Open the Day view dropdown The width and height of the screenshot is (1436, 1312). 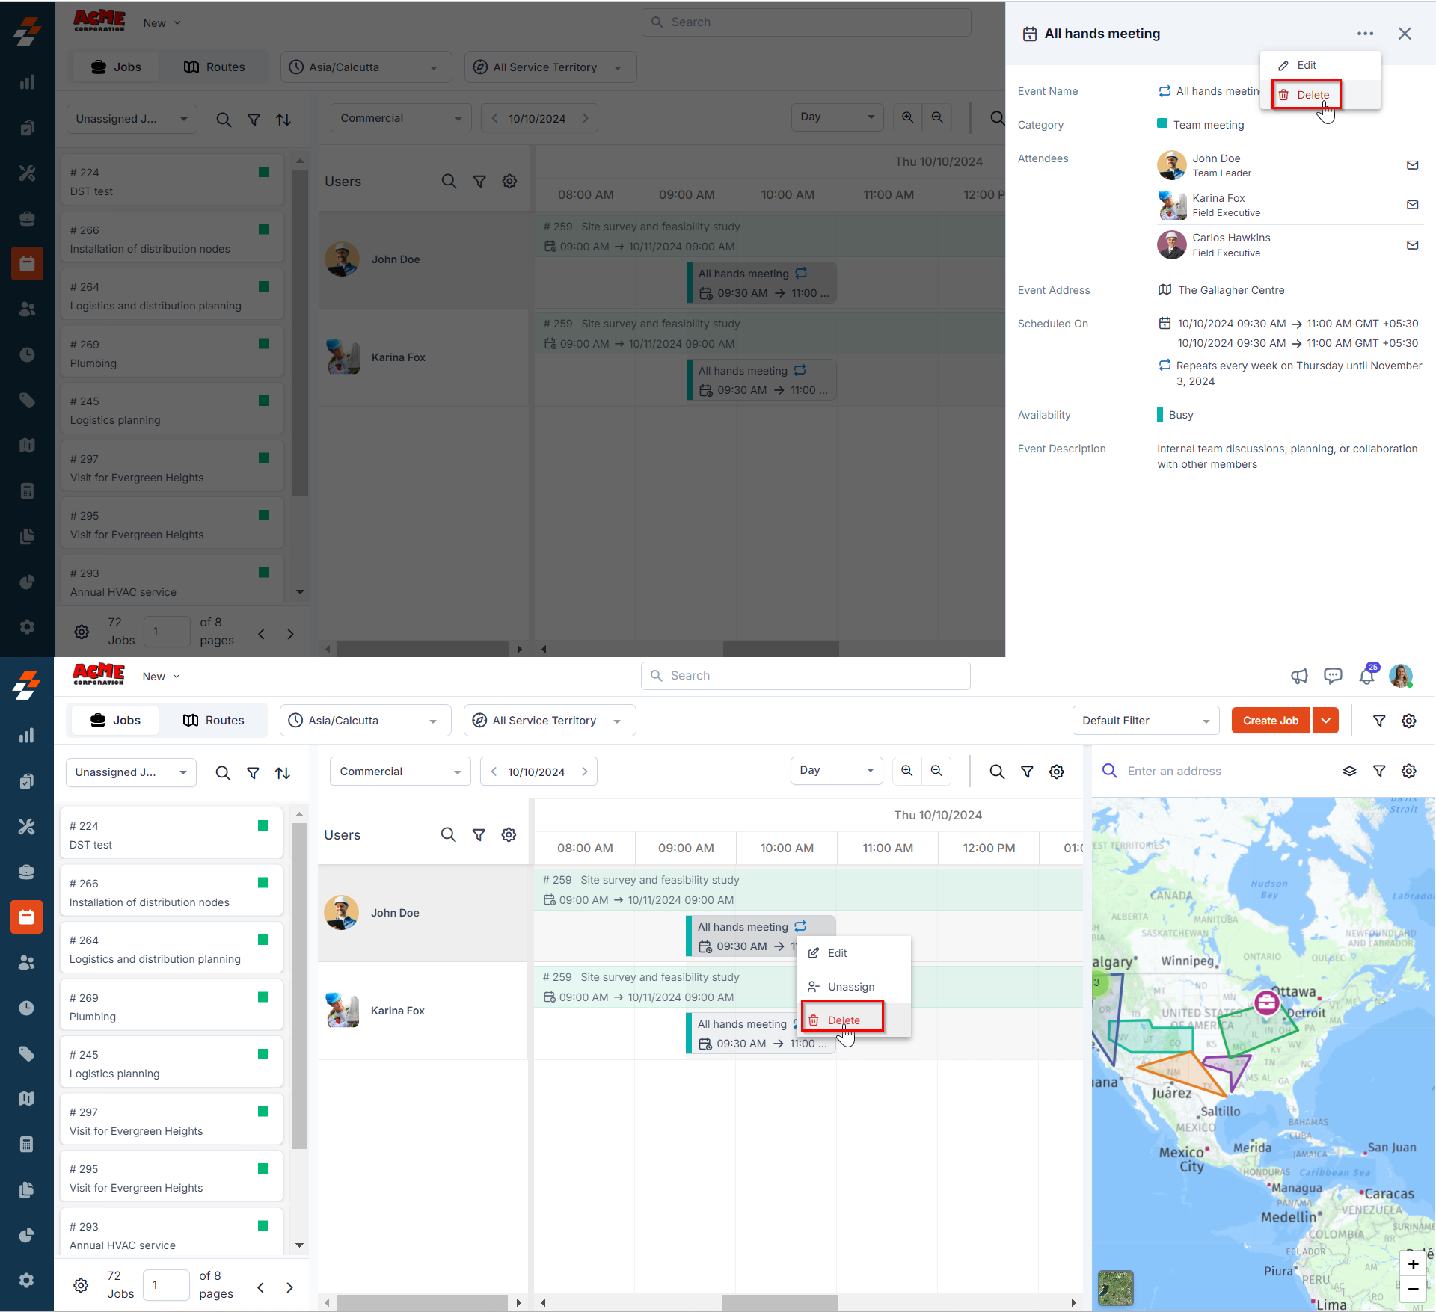coord(836,771)
